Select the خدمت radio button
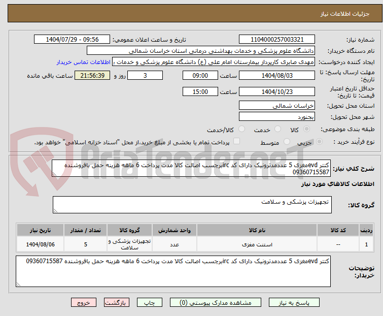The image size is (383, 316). tap(277, 129)
